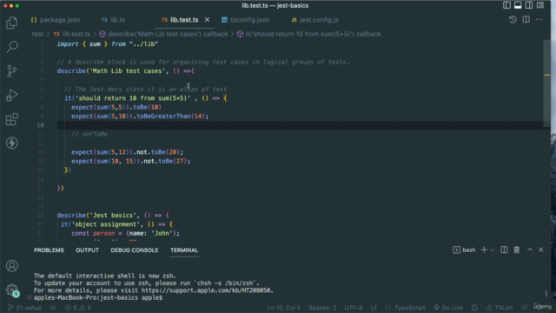Click the lib.test.ts breadcrumb

[x=72, y=34]
